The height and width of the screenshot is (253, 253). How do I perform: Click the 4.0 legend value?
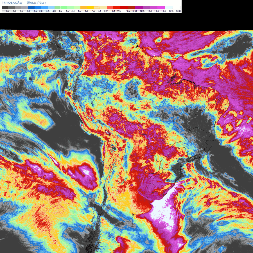pyautogui.click(x=54, y=11)
